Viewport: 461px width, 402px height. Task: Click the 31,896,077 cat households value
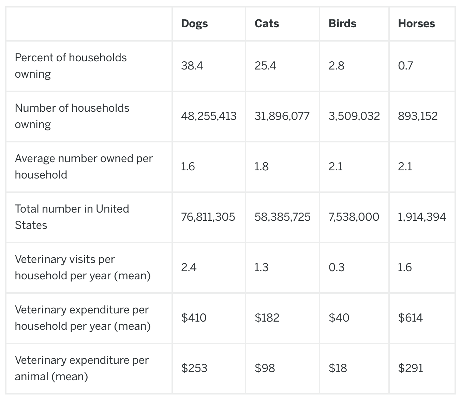coord(282,116)
